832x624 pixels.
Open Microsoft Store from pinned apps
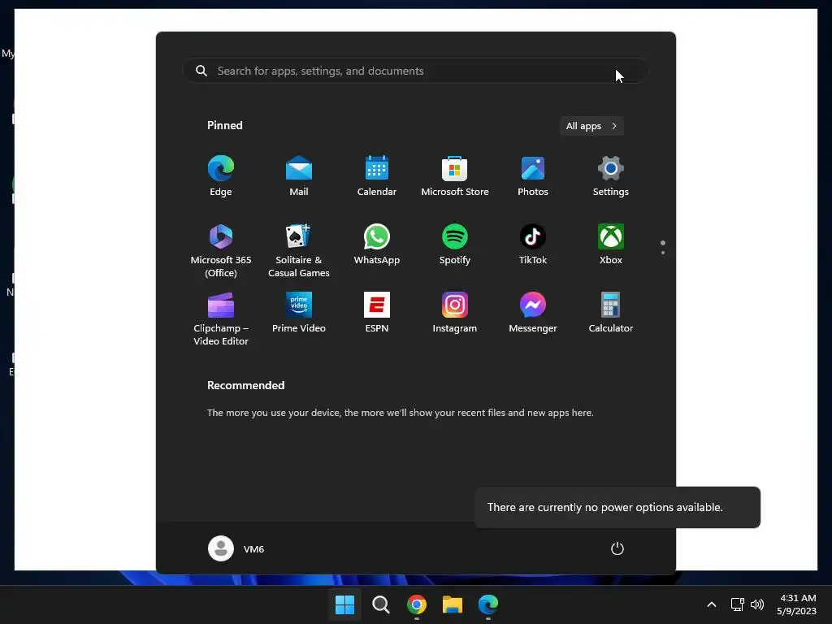click(x=455, y=176)
